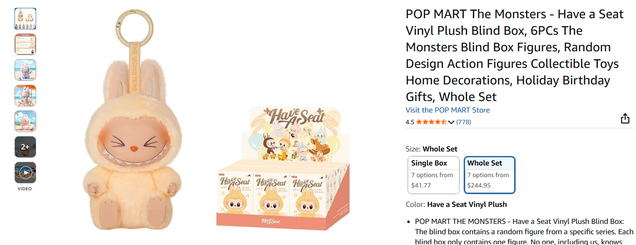This screenshot has width=636, height=245.
Task: Click the share icon beside the ratings
Action: coord(625,119)
